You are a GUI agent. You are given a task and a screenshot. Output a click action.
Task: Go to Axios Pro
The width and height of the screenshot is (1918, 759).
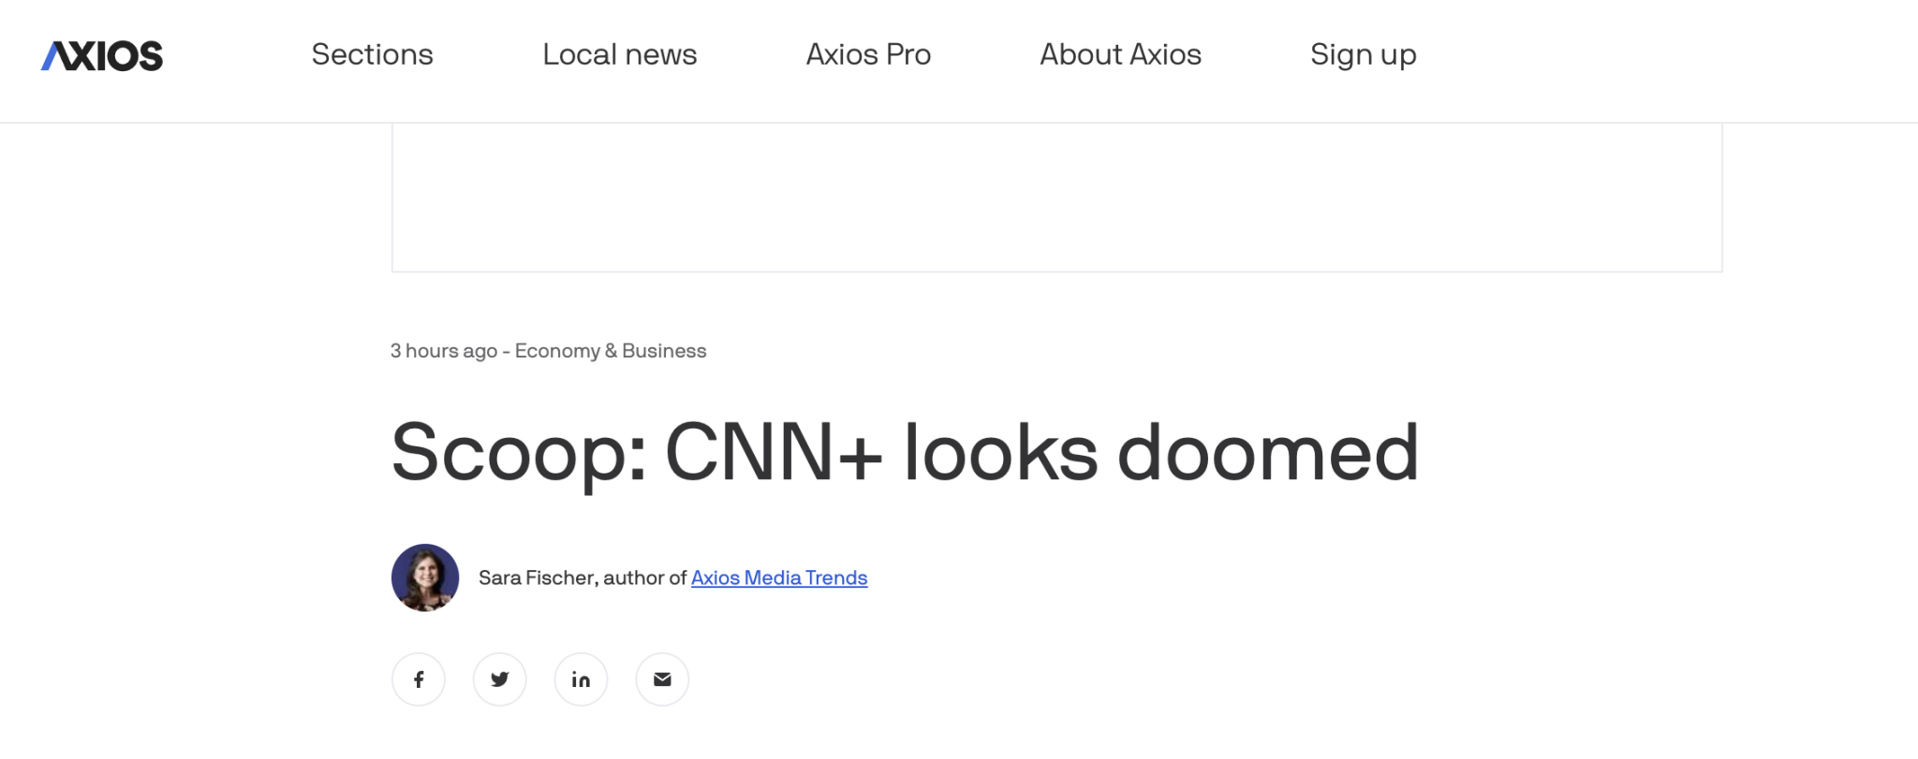868,55
